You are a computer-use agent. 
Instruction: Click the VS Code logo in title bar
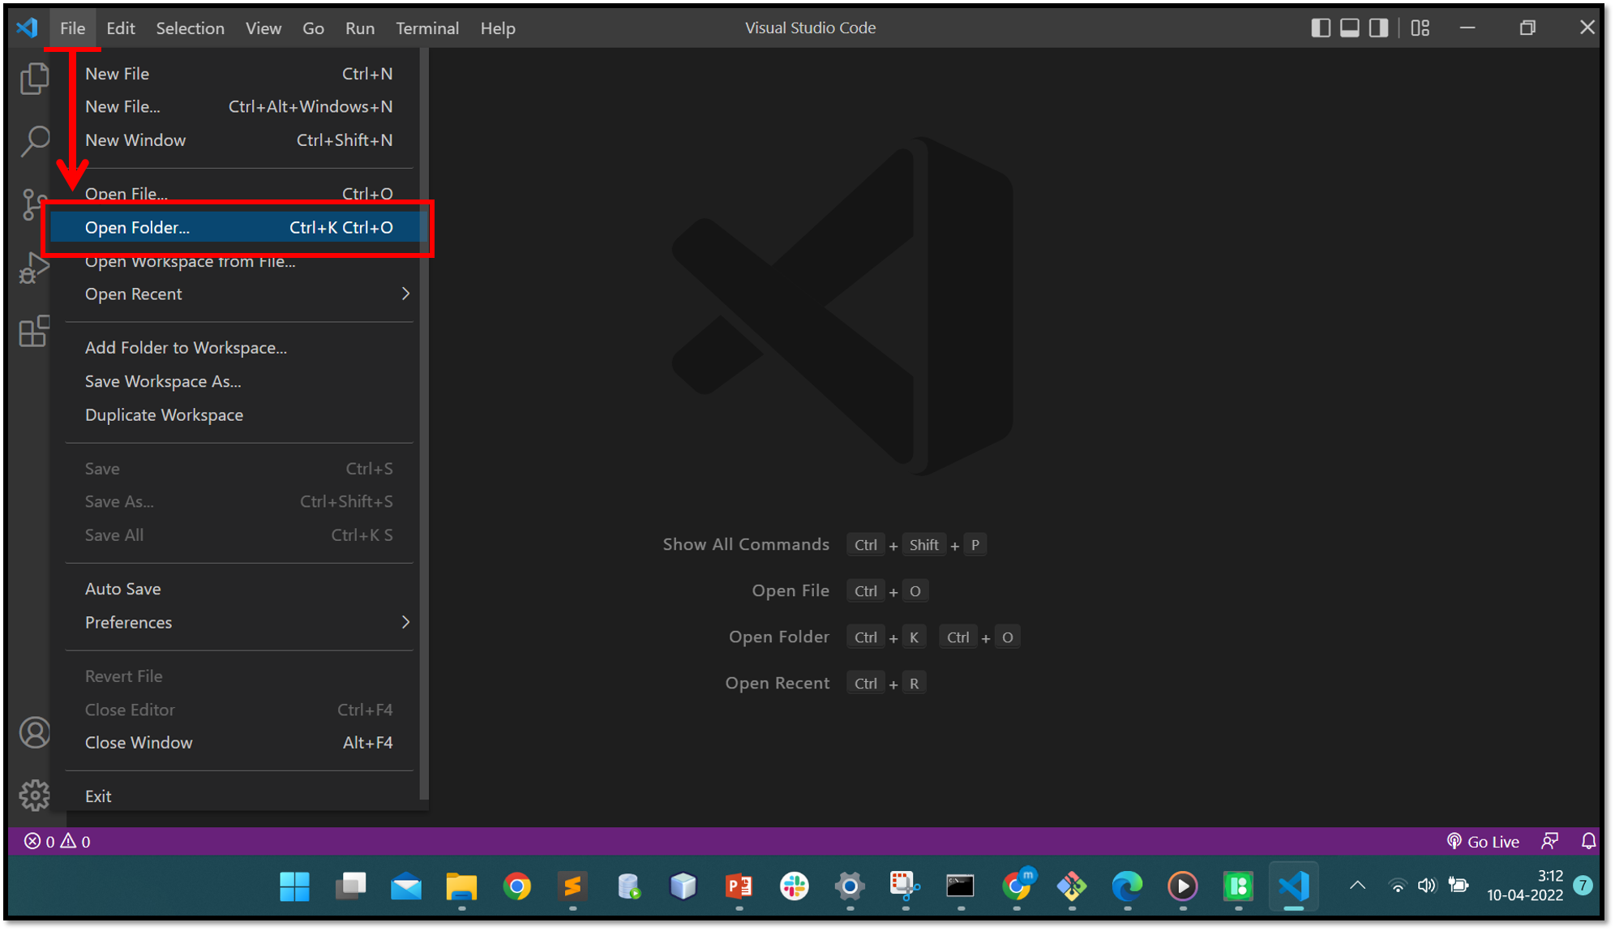(27, 28)
